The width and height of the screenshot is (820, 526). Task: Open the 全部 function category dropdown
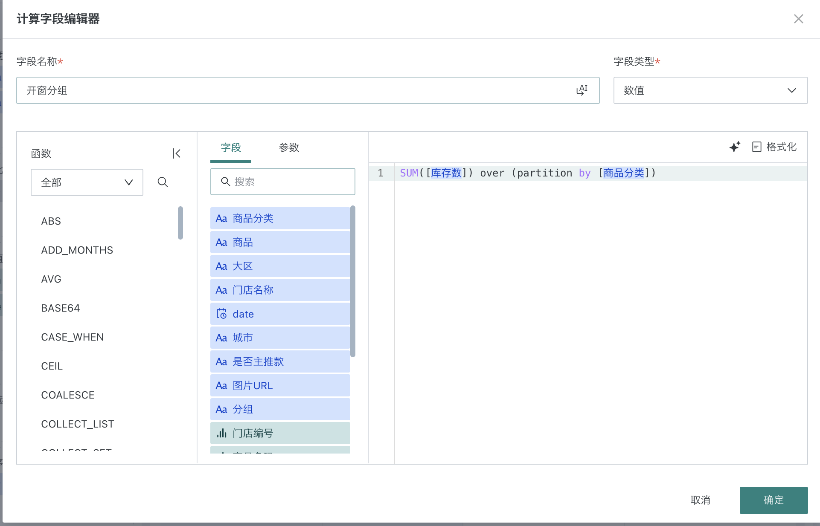pos(87,182)
